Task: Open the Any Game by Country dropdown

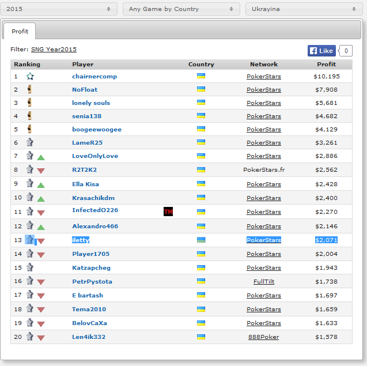Action: coord(181,9)
